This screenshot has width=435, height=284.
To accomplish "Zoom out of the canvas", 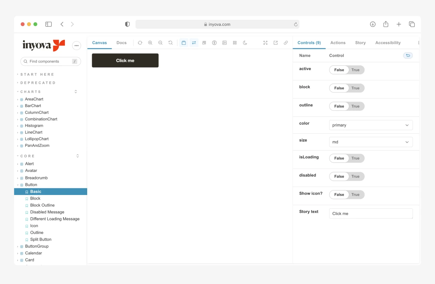I will tap(160, 42).
